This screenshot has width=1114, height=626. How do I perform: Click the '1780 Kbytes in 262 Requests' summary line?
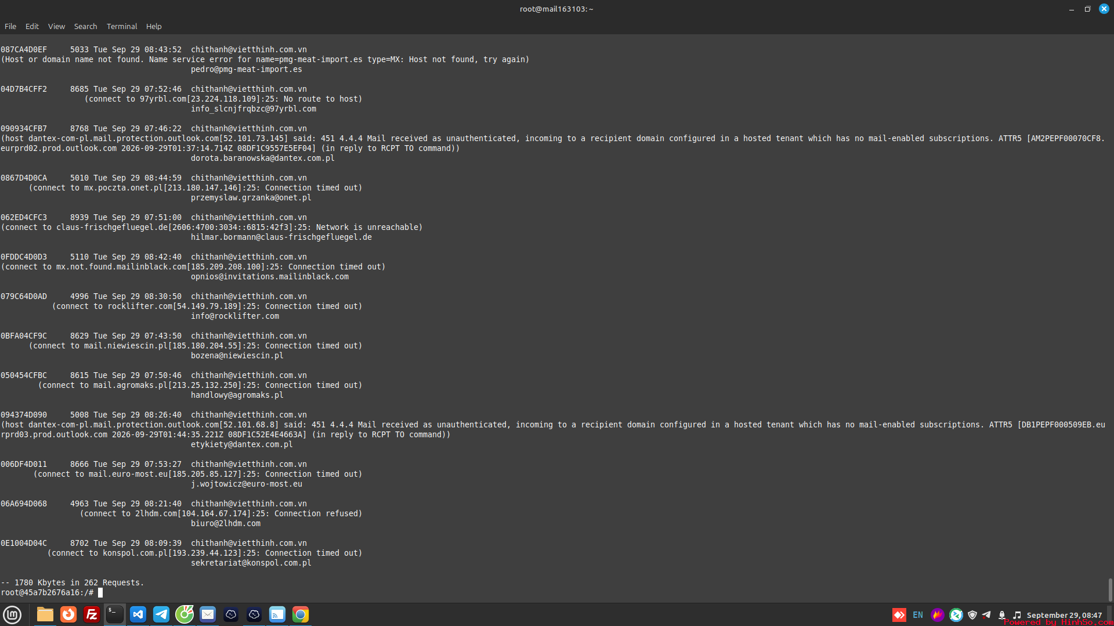[73, 582]
